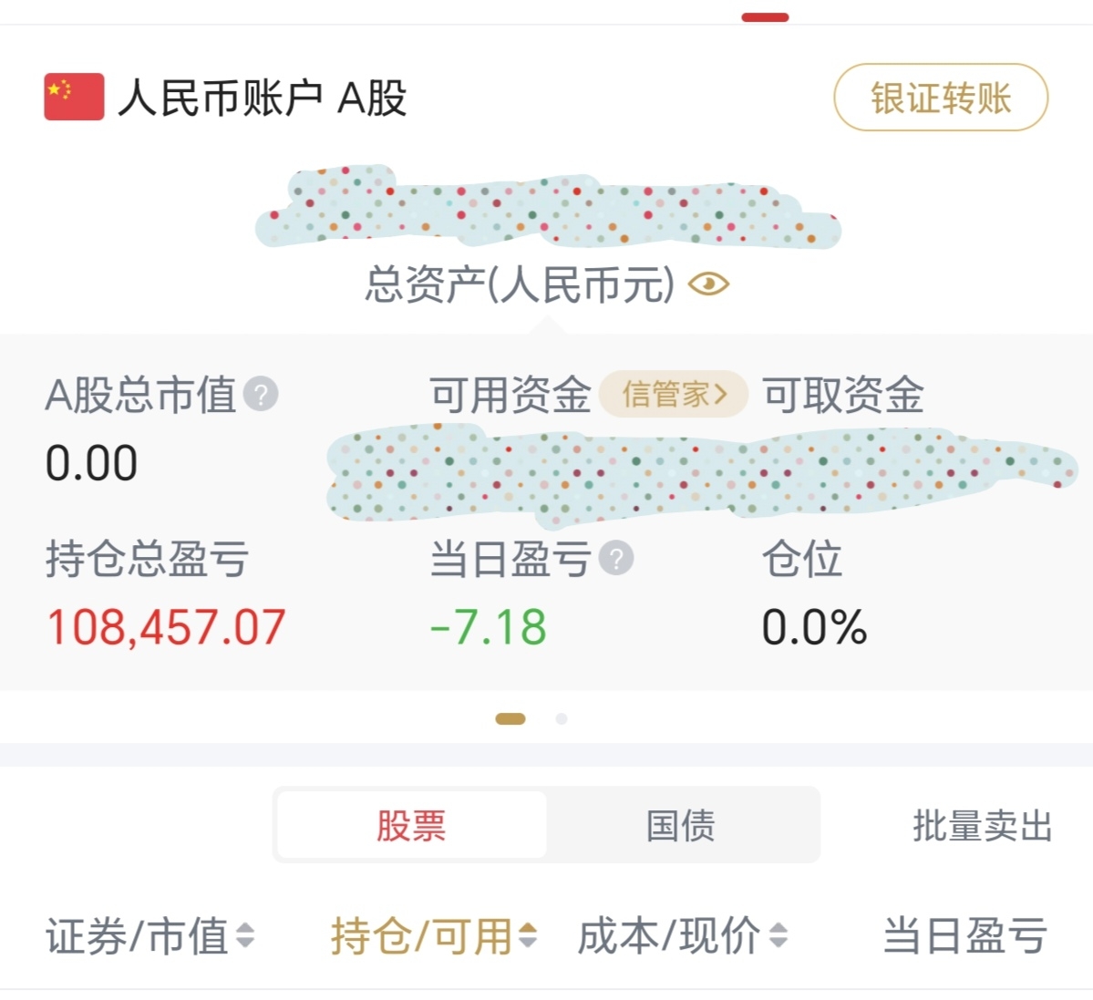Screen dimensions: 1093x1000
Task: Click the 当日盈亏 table column header
Action: pyautogui.click(x=964, y=935)
